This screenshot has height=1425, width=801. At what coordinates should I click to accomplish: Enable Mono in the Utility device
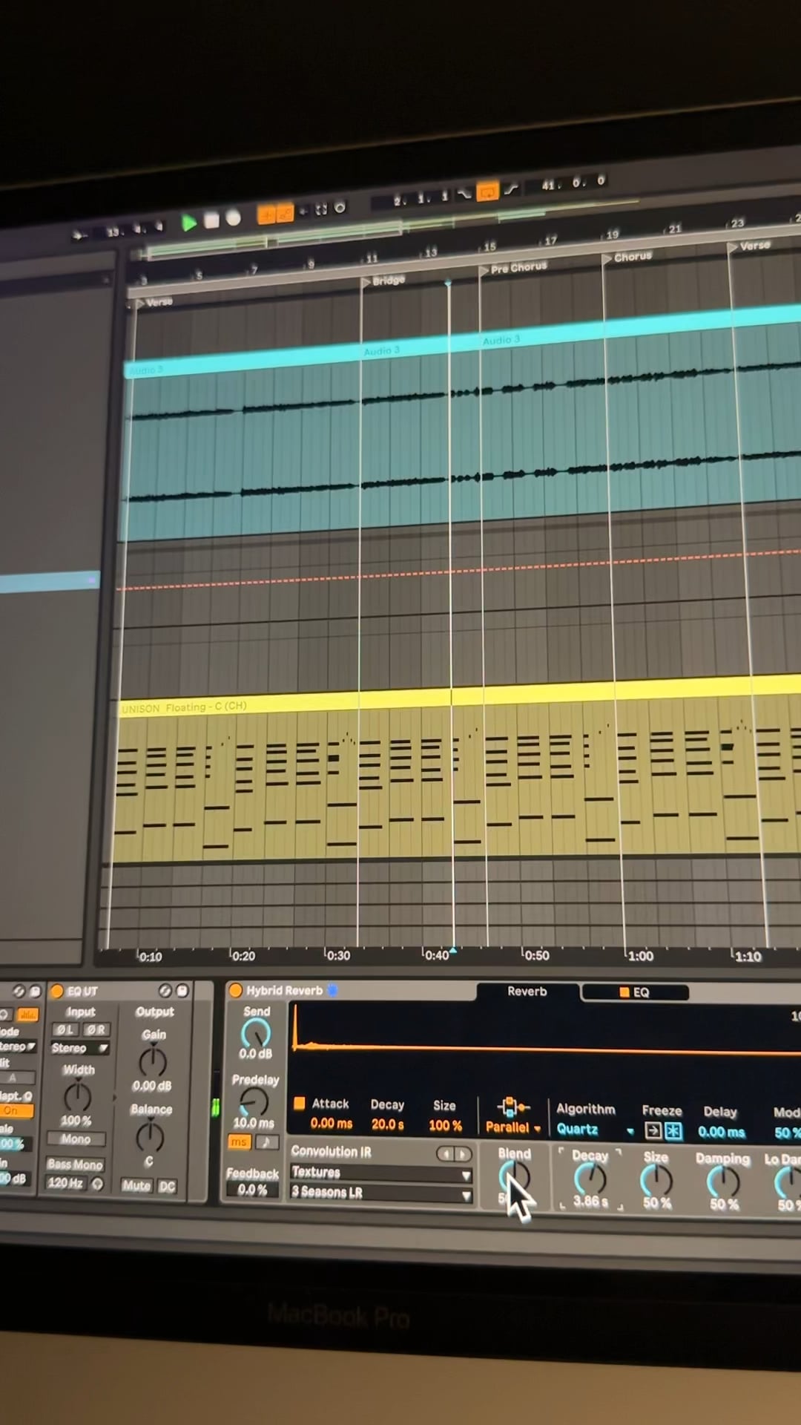[x=76, y=1139]
